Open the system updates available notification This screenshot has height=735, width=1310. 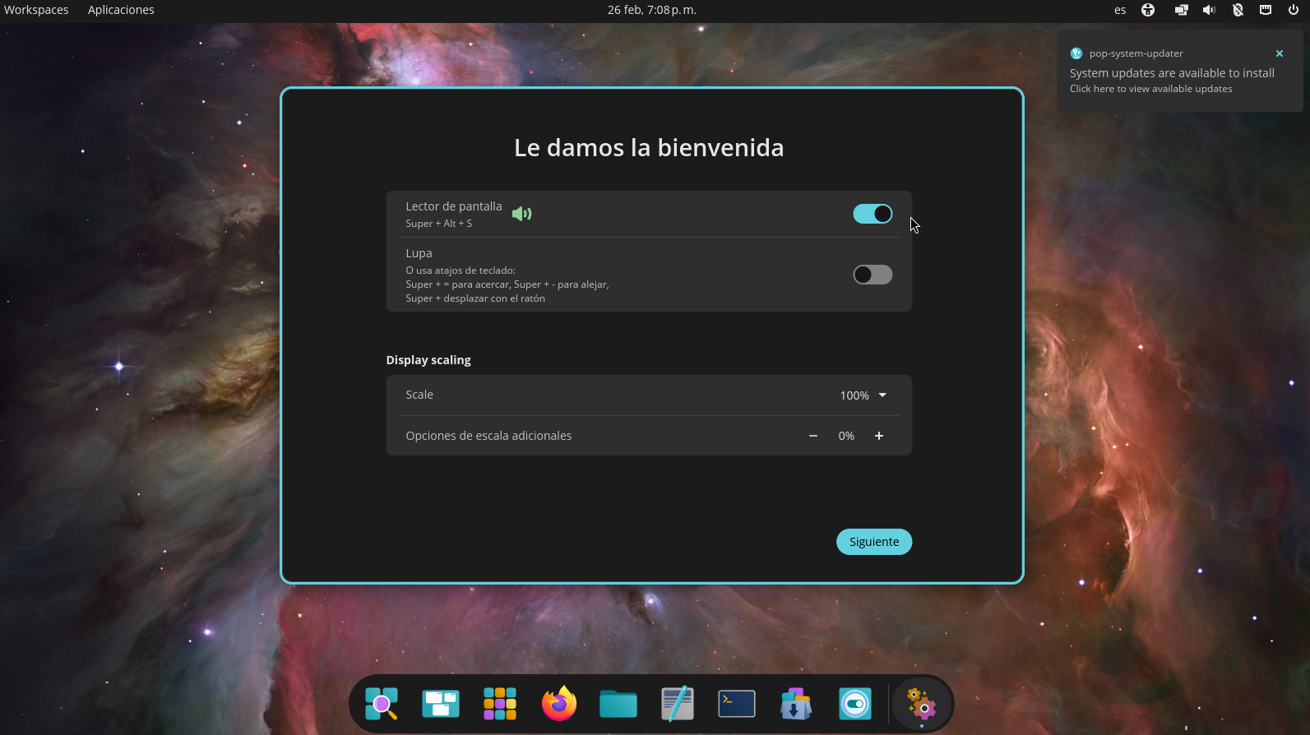tap(1172, 74)
